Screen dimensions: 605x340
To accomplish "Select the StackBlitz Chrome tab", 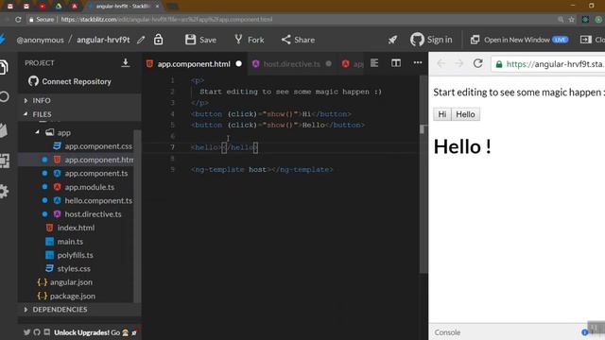I will (124, 7).
